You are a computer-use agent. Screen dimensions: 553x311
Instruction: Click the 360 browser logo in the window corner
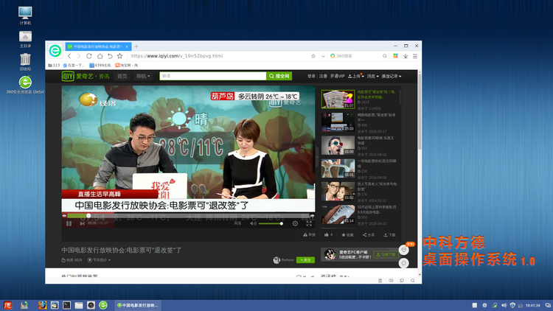coord(55,51)
